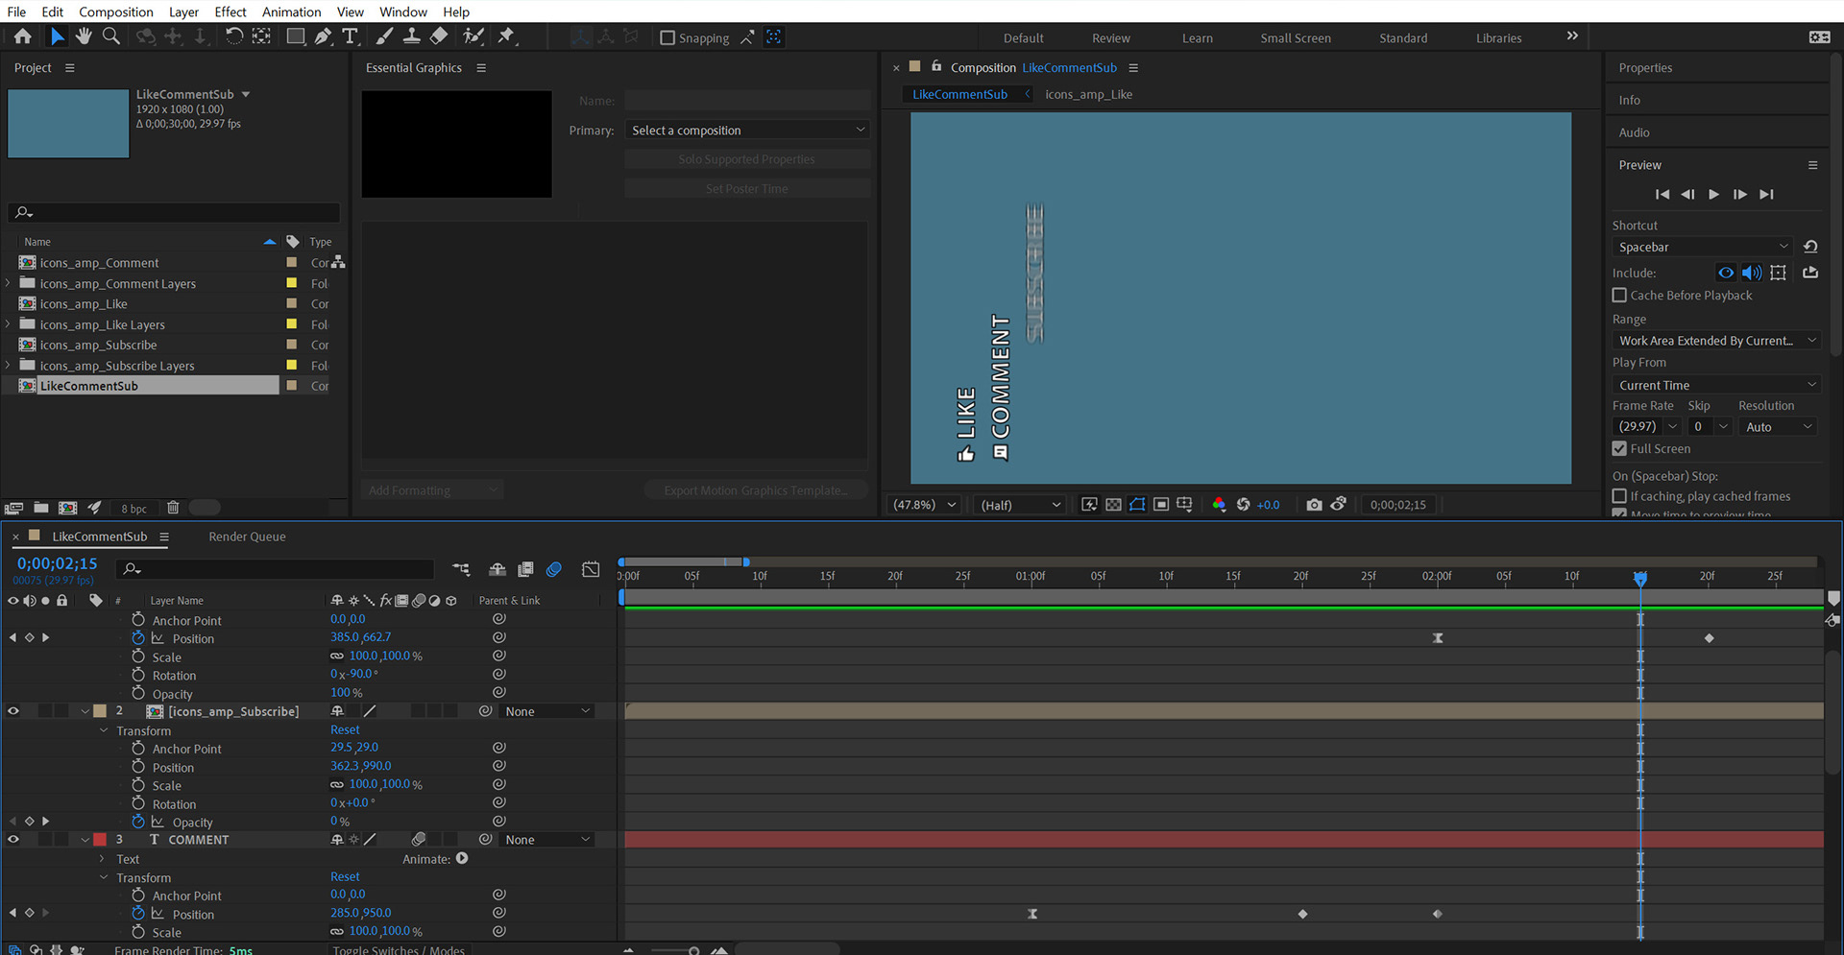Screen dimensions: 1844x955
Task: Open the Effect menu
Action: 230,12
